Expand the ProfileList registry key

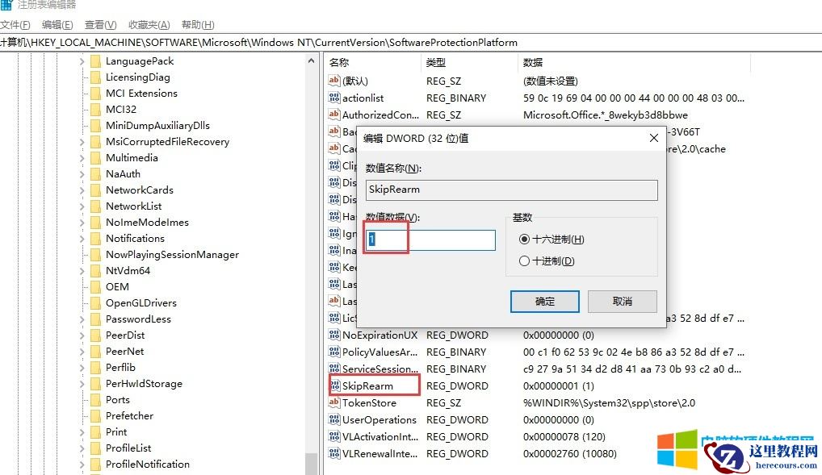pos(82,448)
